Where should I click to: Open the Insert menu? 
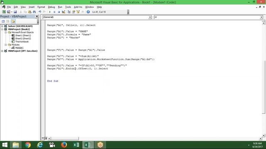(32, 7)
